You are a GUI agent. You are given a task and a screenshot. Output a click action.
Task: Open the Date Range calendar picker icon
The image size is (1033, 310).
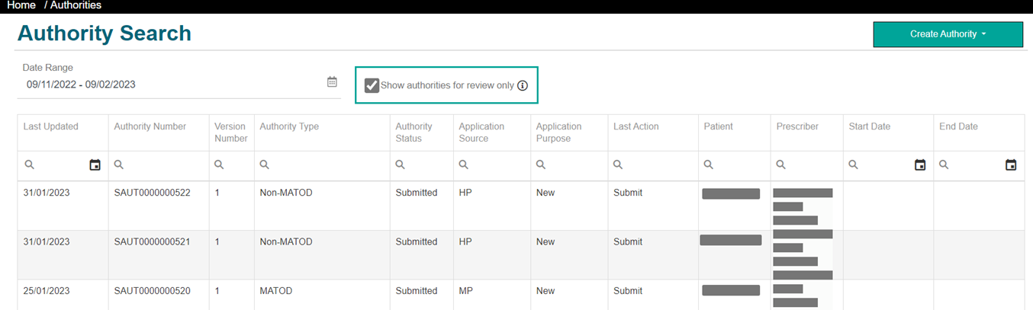click(332, 82)
